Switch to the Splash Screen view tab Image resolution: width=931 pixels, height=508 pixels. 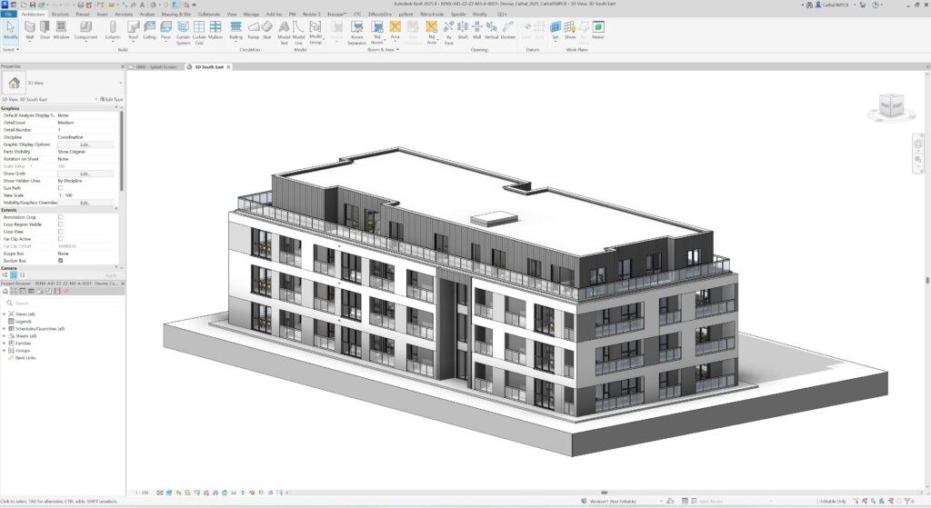click(156, 67)
